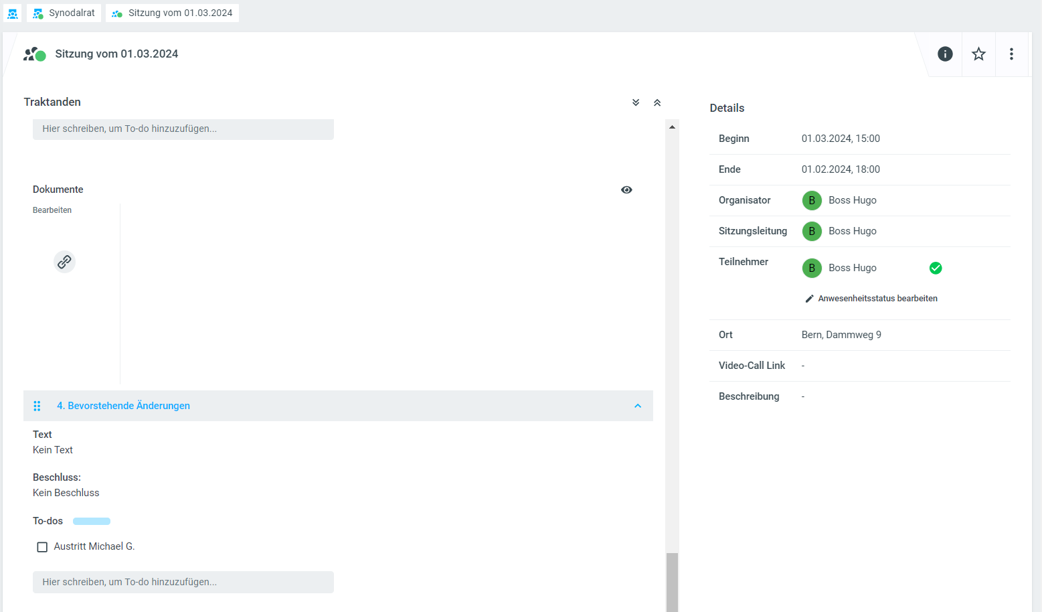Screen dimensions: 1042x612
Task: Expand all Traktanden with the double down chevron
Action: coord(636,102)
